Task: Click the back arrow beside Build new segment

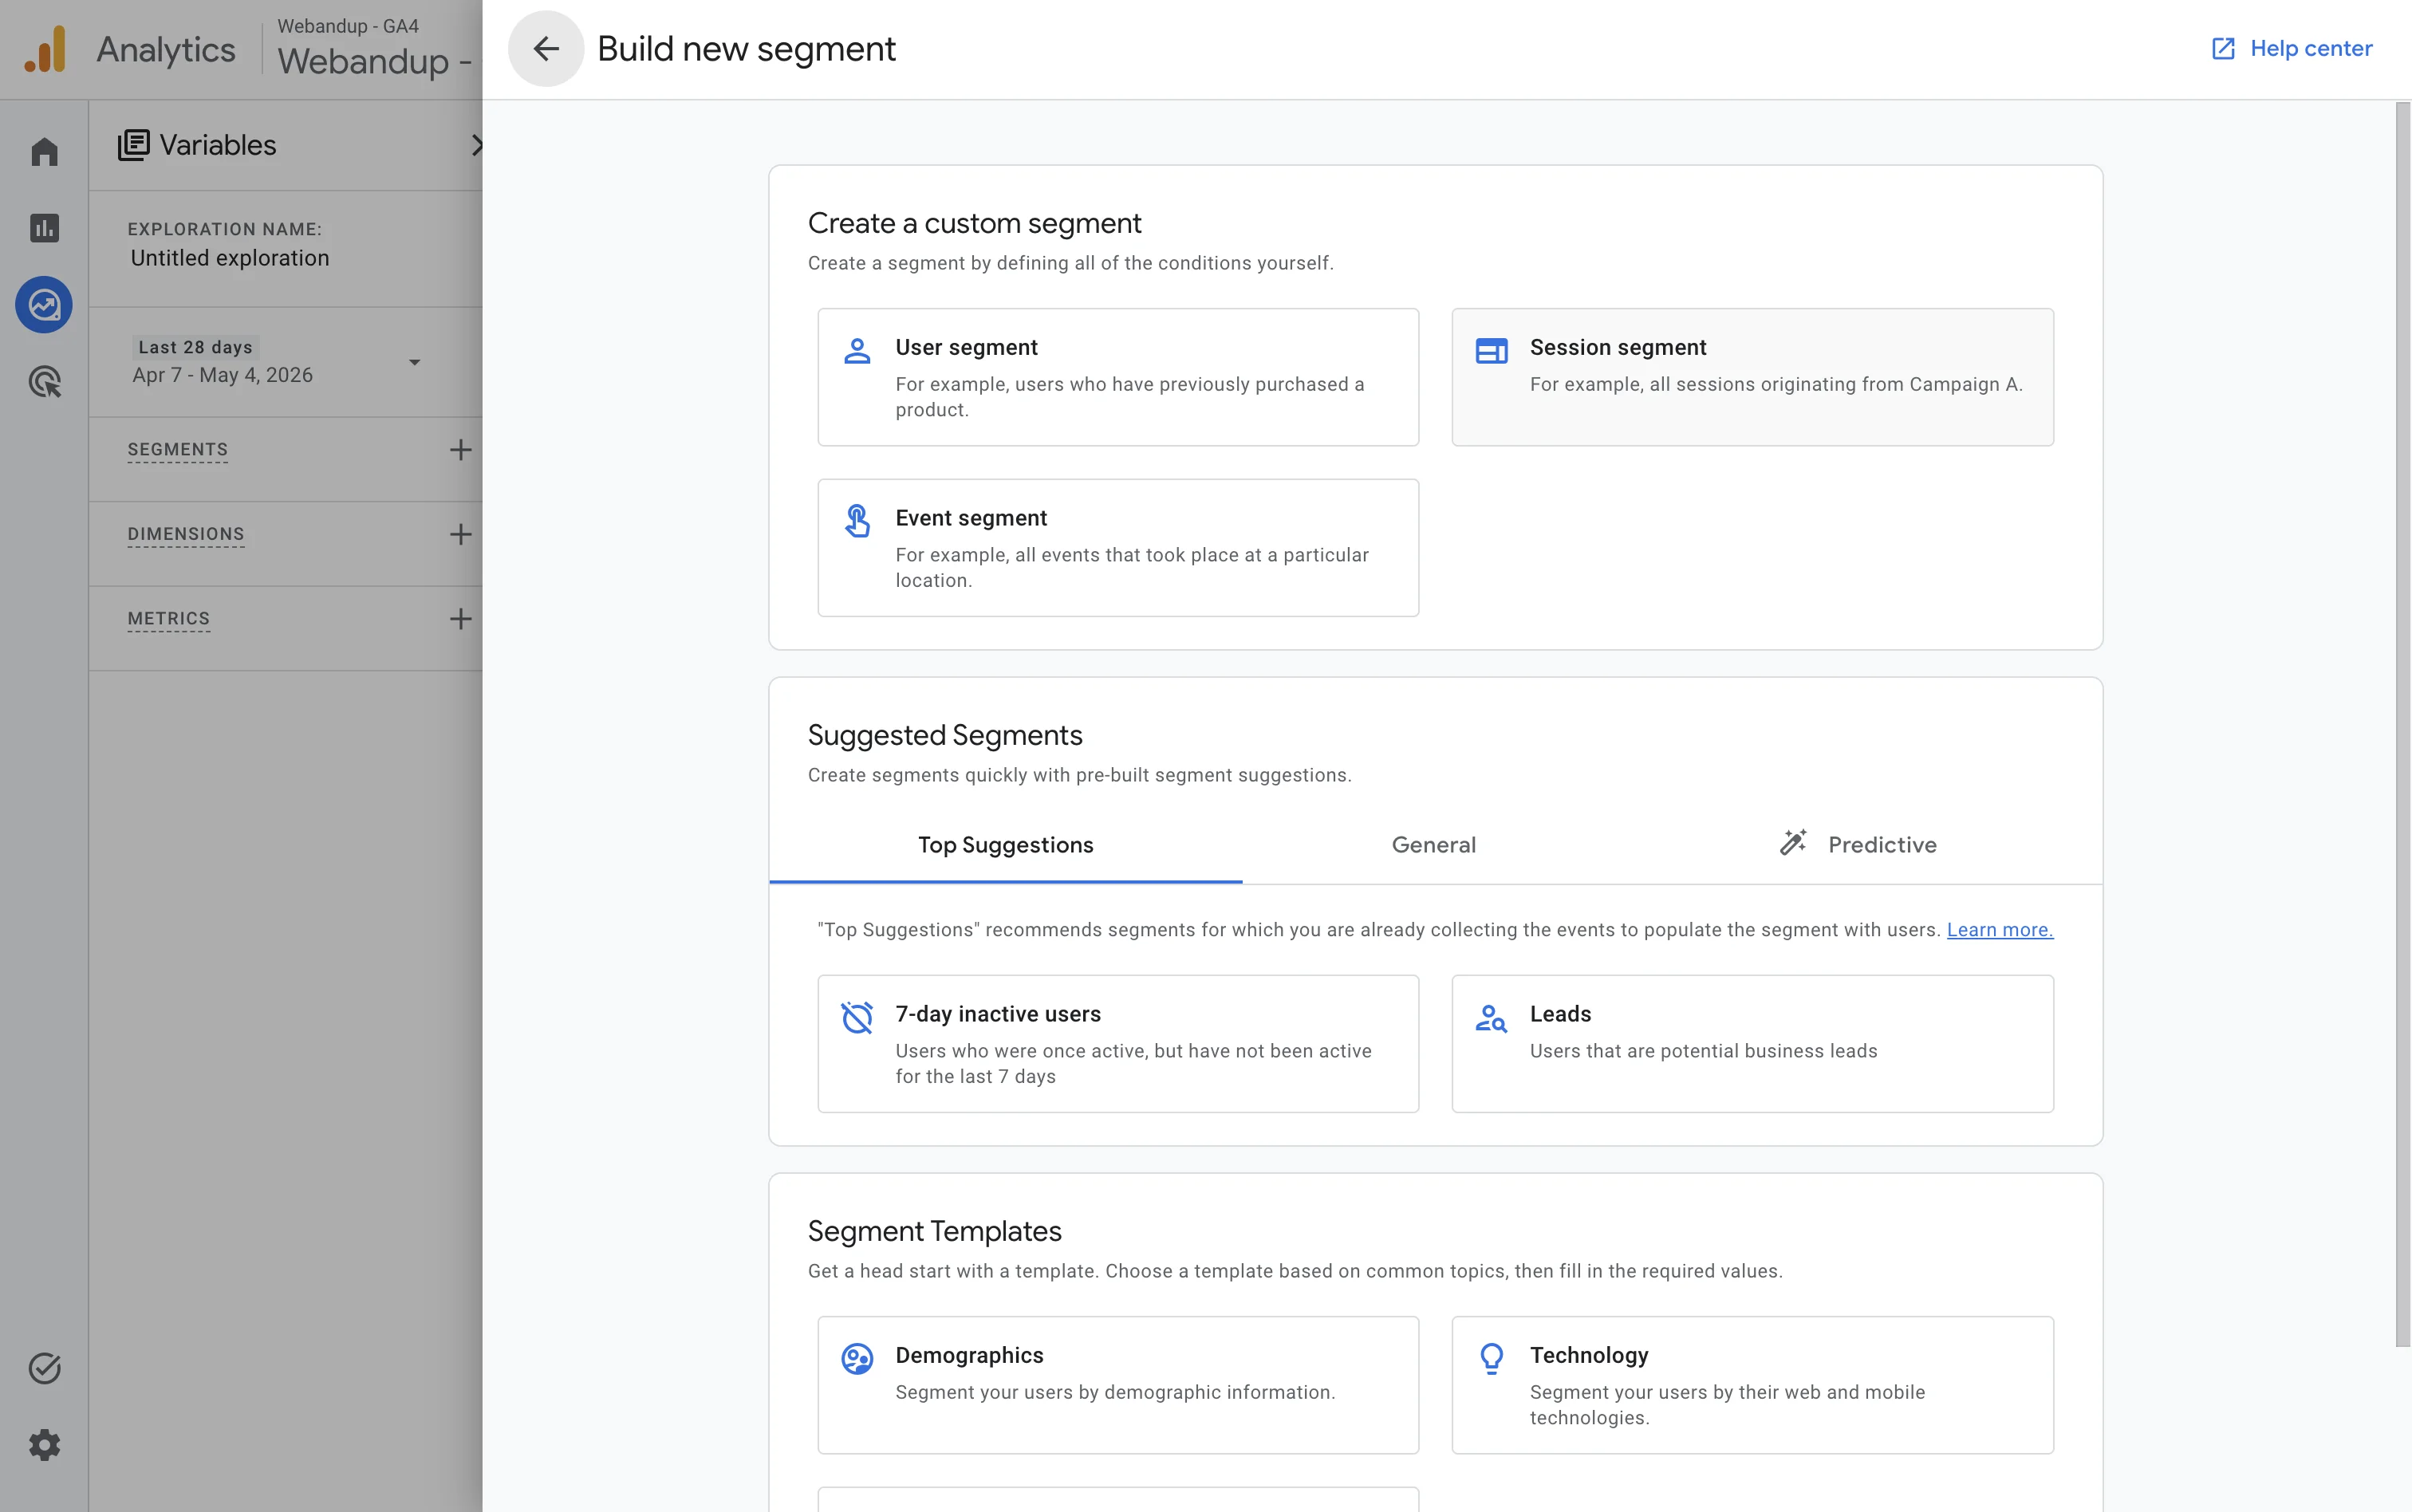Action: click(x=545, y=48)
